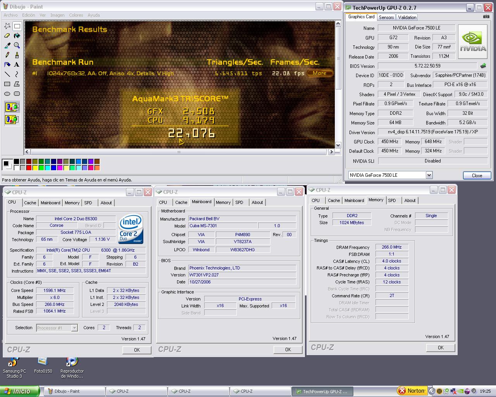This screenshot has width=496, height=397.
Task: Pick the Airbrush spray tool
Action: [7, 64]
